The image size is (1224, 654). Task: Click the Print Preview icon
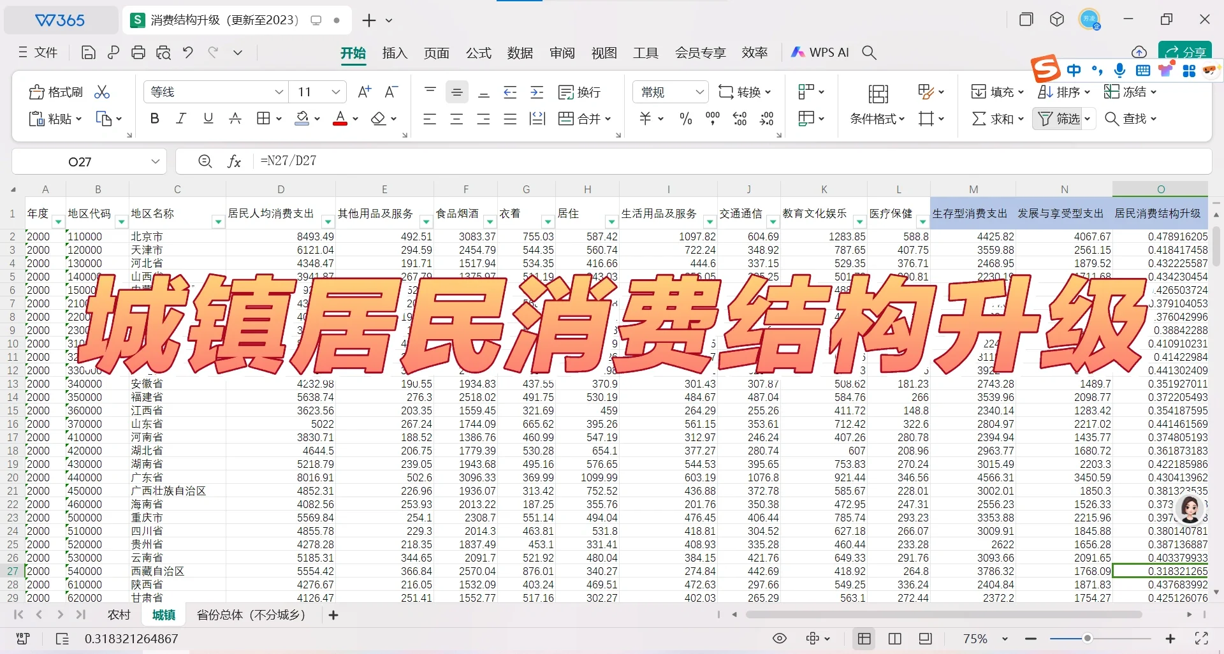point(163,53)
